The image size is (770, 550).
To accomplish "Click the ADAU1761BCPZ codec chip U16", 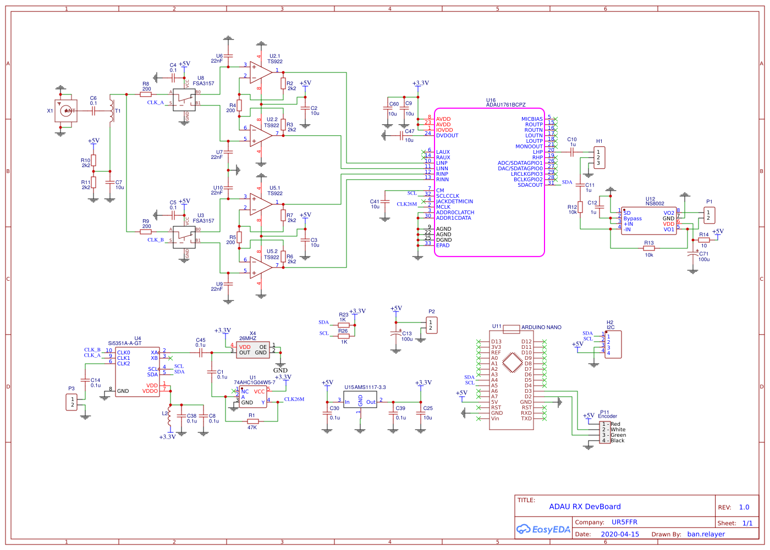I will click(x=489, y=182).
